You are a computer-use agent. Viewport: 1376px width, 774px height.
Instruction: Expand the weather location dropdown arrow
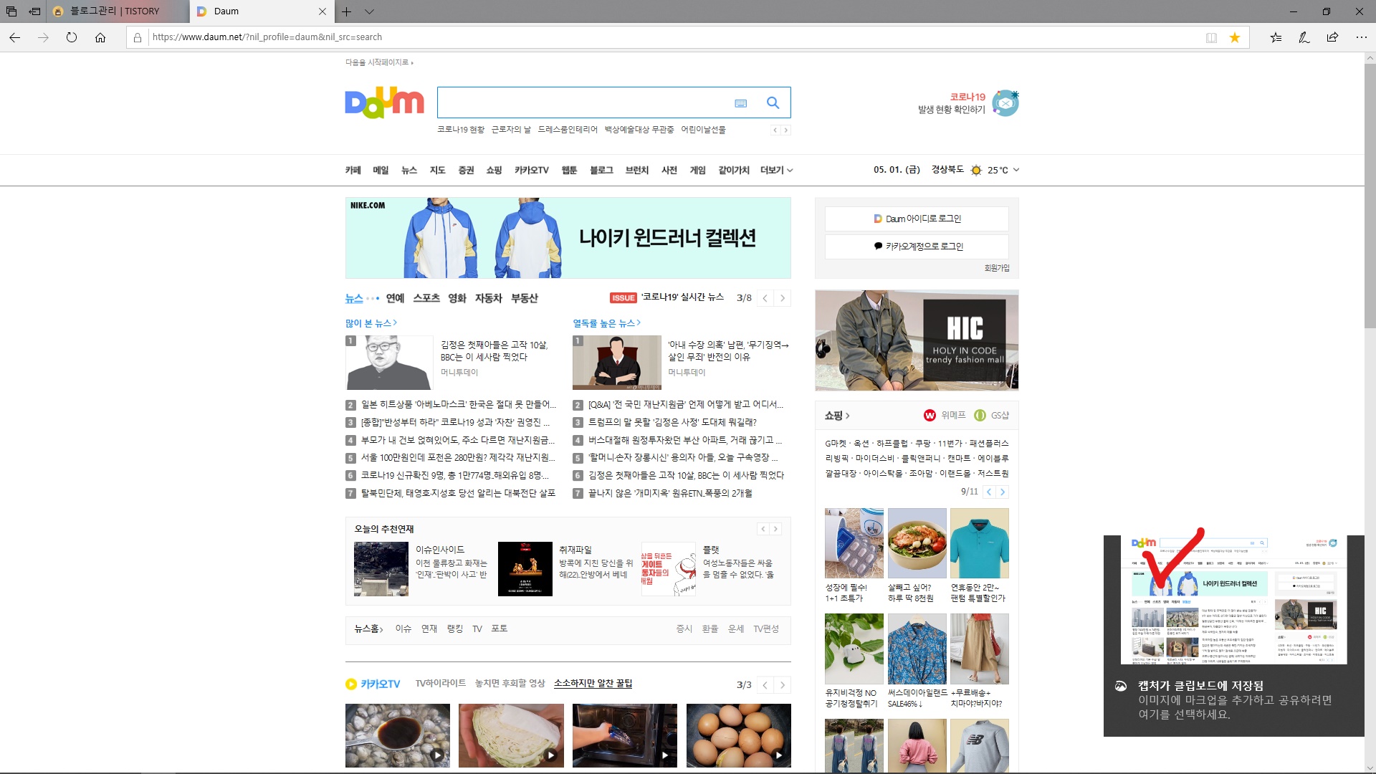(x=1016, y=170)
